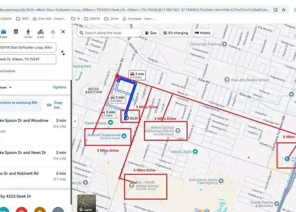Close the directions panel
Image resolution: width=296 pixels, height=212 pixels.
click(63, 32)
